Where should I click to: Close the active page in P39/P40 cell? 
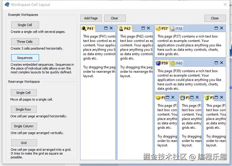click(221, 63)
